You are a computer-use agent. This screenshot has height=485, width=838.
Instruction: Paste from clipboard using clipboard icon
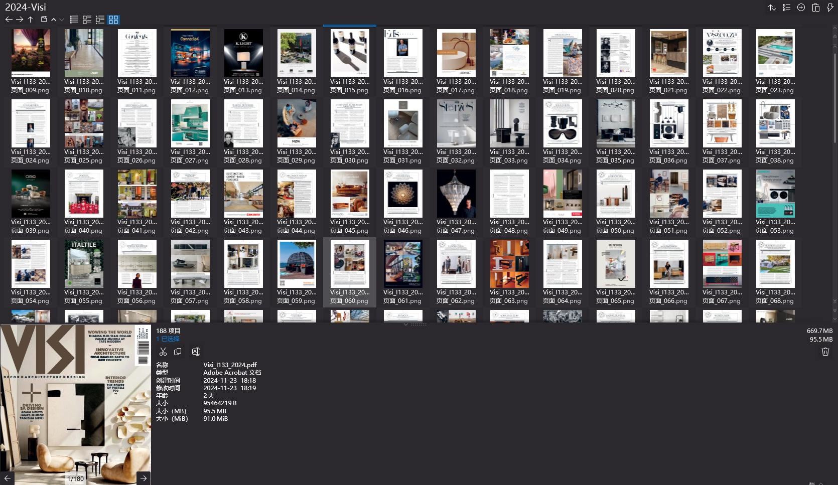tap(815, 8)
